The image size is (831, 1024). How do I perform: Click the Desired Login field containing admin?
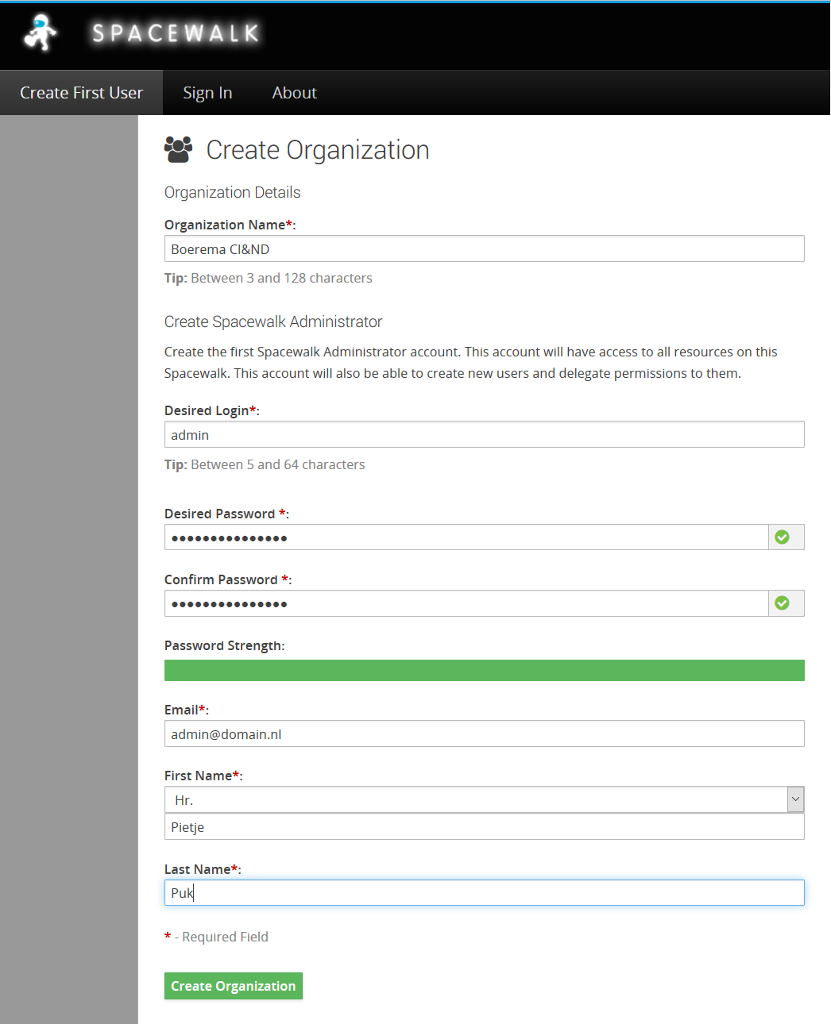tap(484, 434)
